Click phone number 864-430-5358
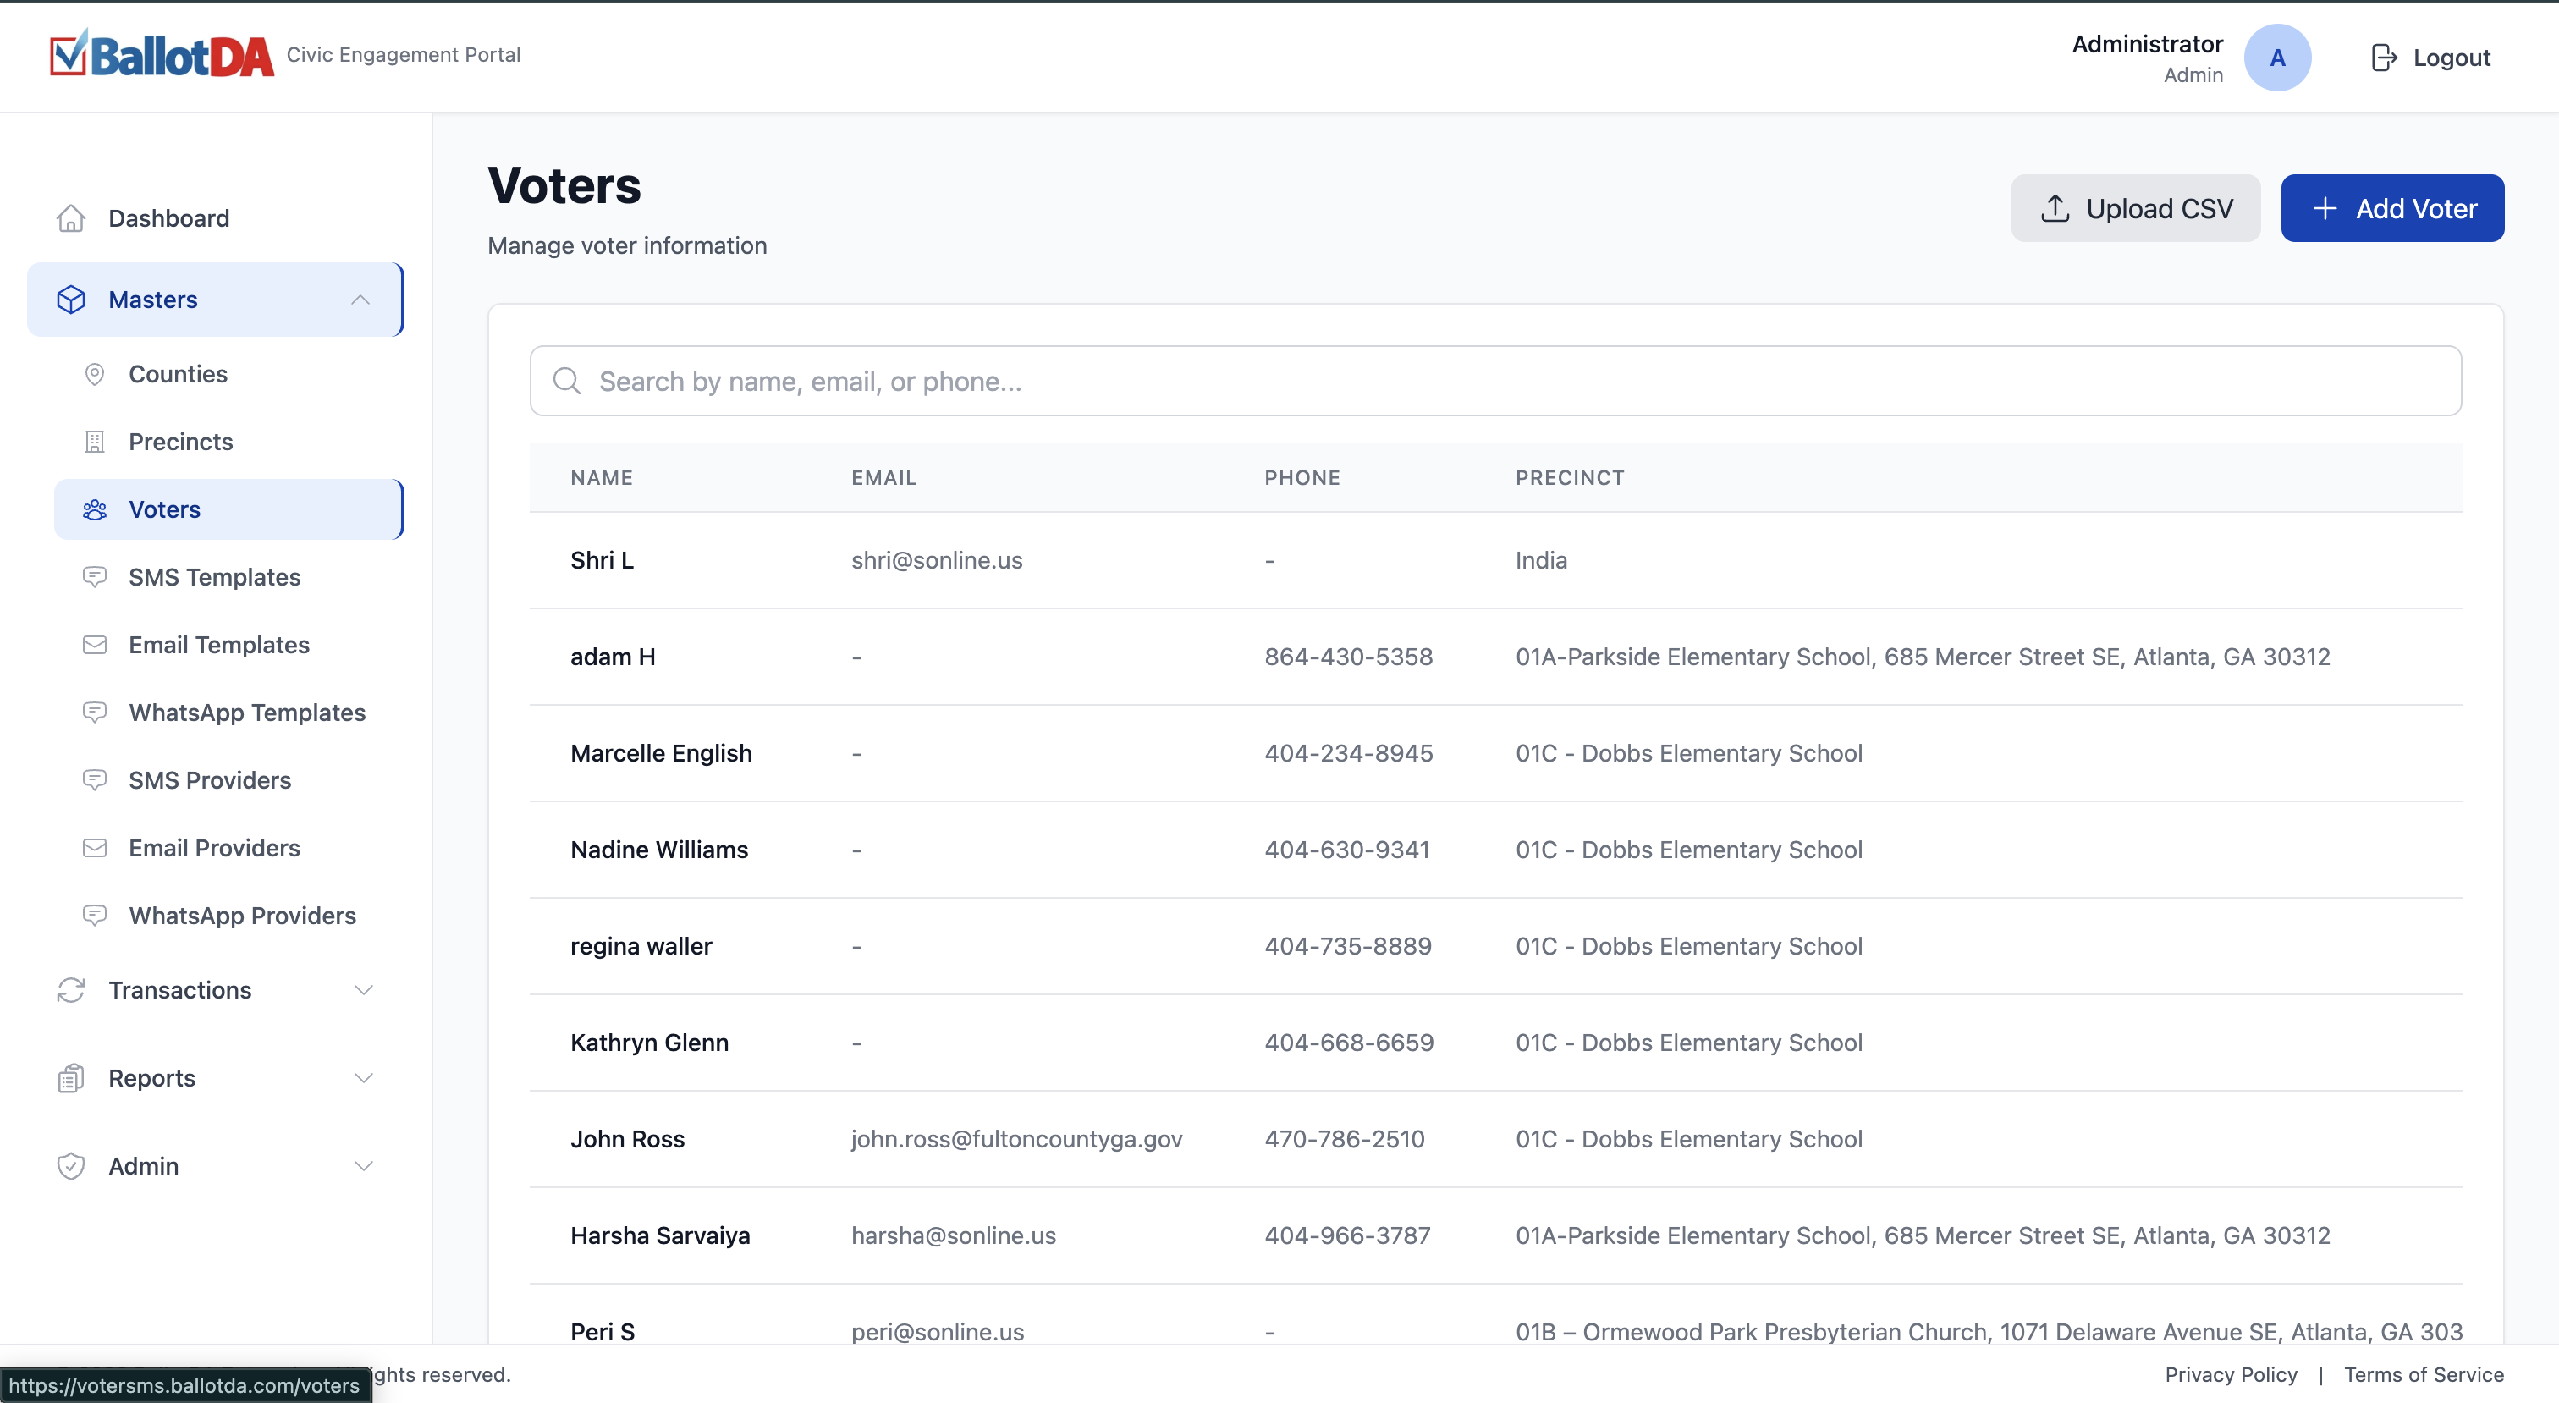The width and height of the screenshot is (2559, 1403). (x=1348, y=657)
